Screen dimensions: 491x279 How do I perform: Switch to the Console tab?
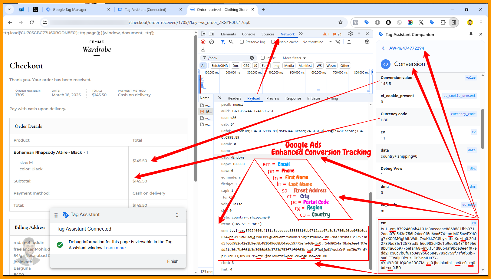(249, 34)
